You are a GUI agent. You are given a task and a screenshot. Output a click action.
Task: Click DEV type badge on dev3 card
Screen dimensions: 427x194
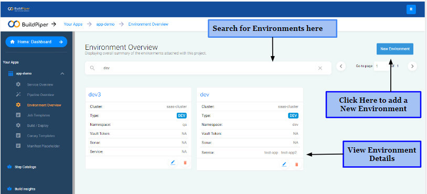[182, 116]
